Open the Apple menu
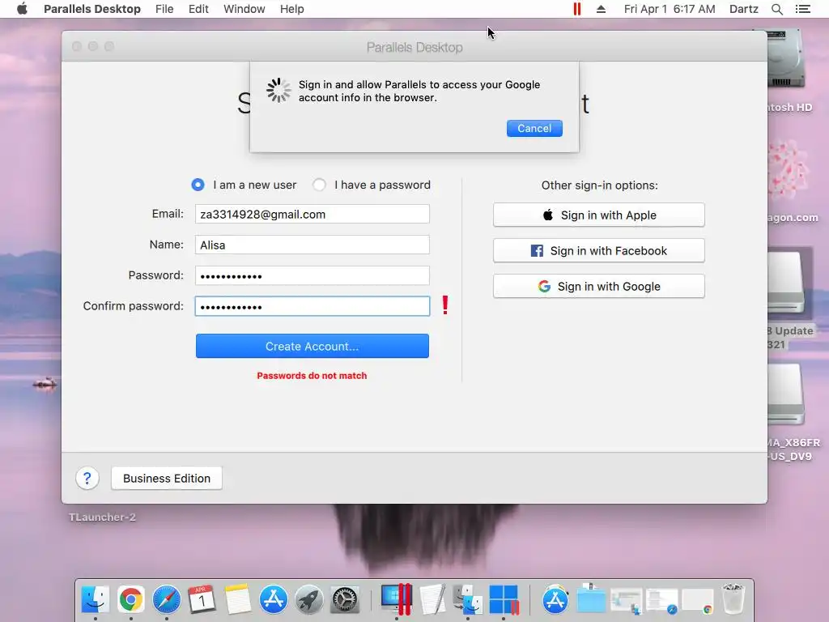 pos(22,8)
